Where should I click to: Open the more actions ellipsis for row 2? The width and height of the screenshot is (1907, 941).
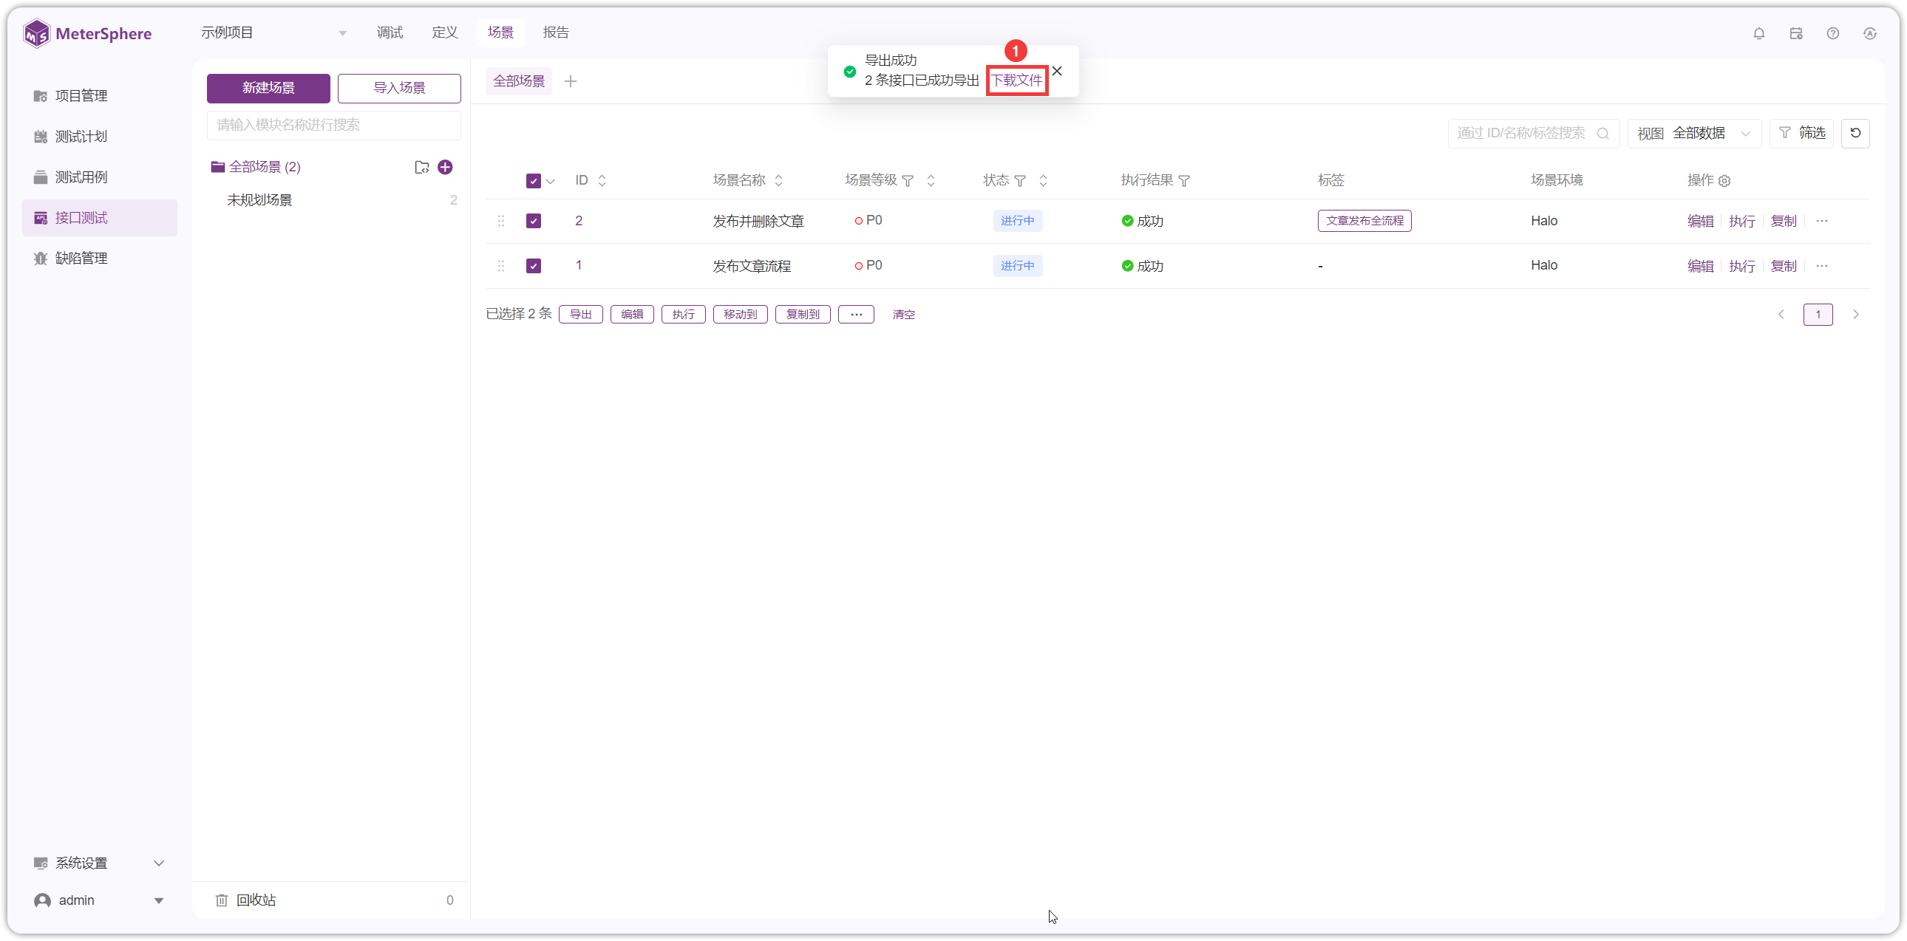[1822, 221]
